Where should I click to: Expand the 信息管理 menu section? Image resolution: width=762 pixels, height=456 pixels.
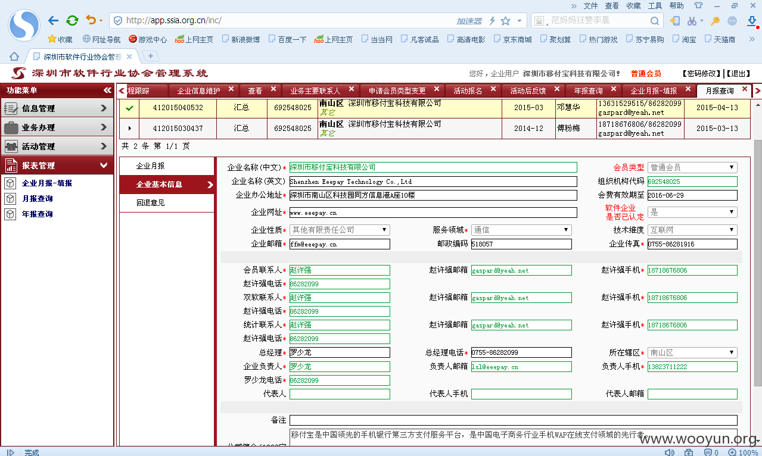pos(57,108)
